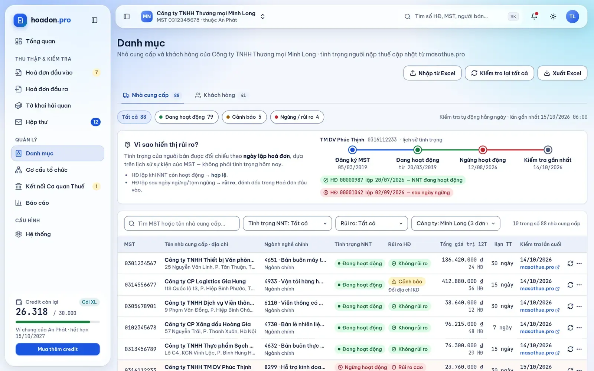Screen dimensions: 594x371
Task: Click Kiểm tra lại tất cả button
Action: [x=499, y=73]
